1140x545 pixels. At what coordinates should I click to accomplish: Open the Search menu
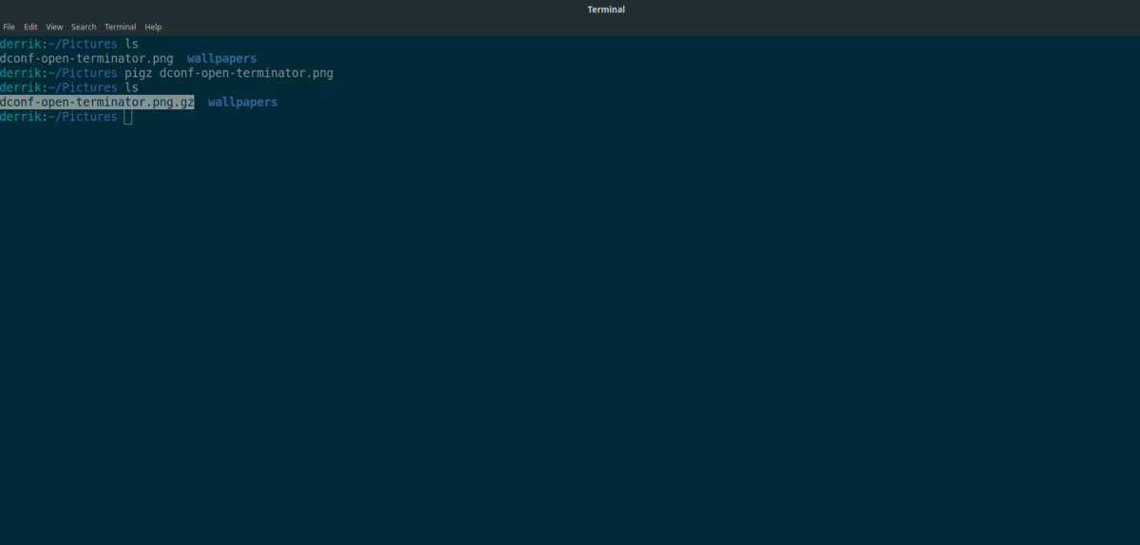tap(84, 27)
